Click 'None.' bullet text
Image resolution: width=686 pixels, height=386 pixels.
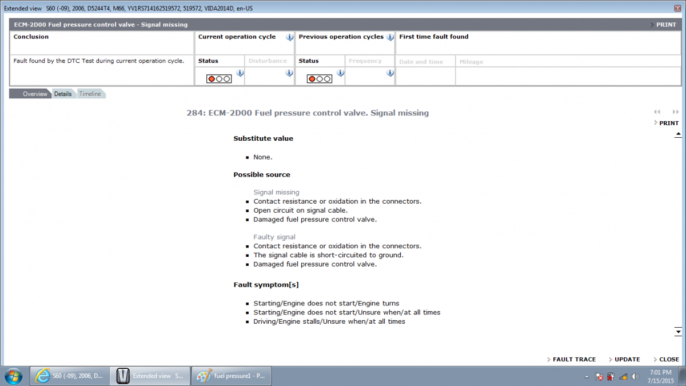263,157
